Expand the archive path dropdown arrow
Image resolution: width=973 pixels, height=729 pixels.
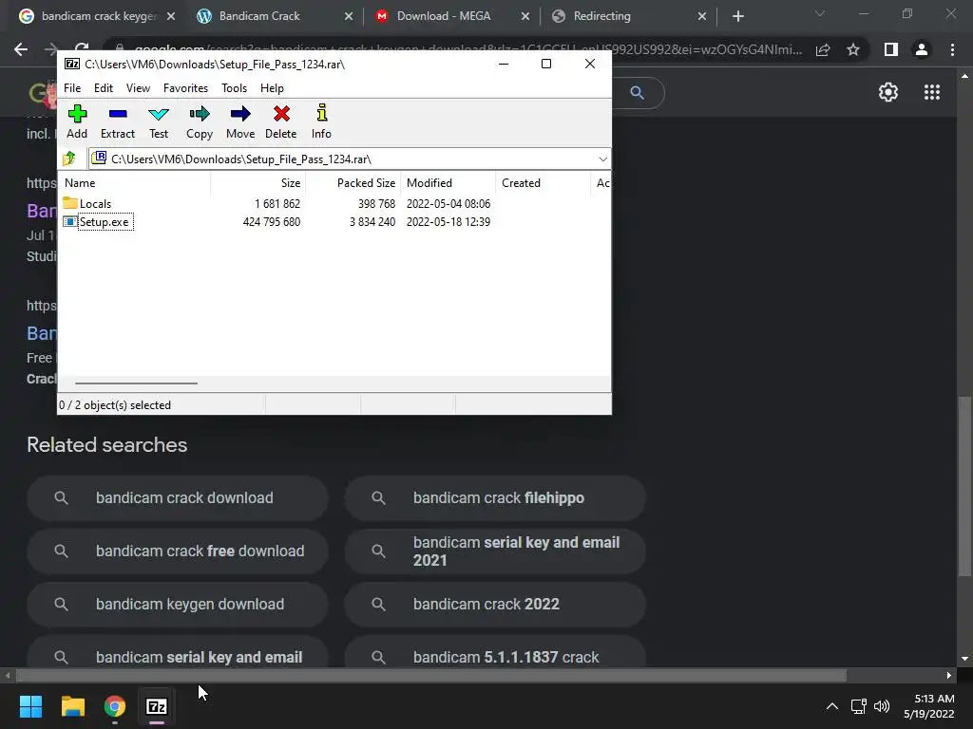[x=602, y=159]
